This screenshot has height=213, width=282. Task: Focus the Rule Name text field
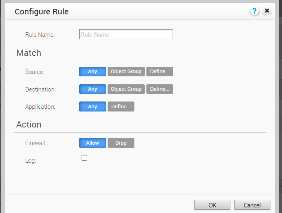pyautogui.click(x=126, y=34)
